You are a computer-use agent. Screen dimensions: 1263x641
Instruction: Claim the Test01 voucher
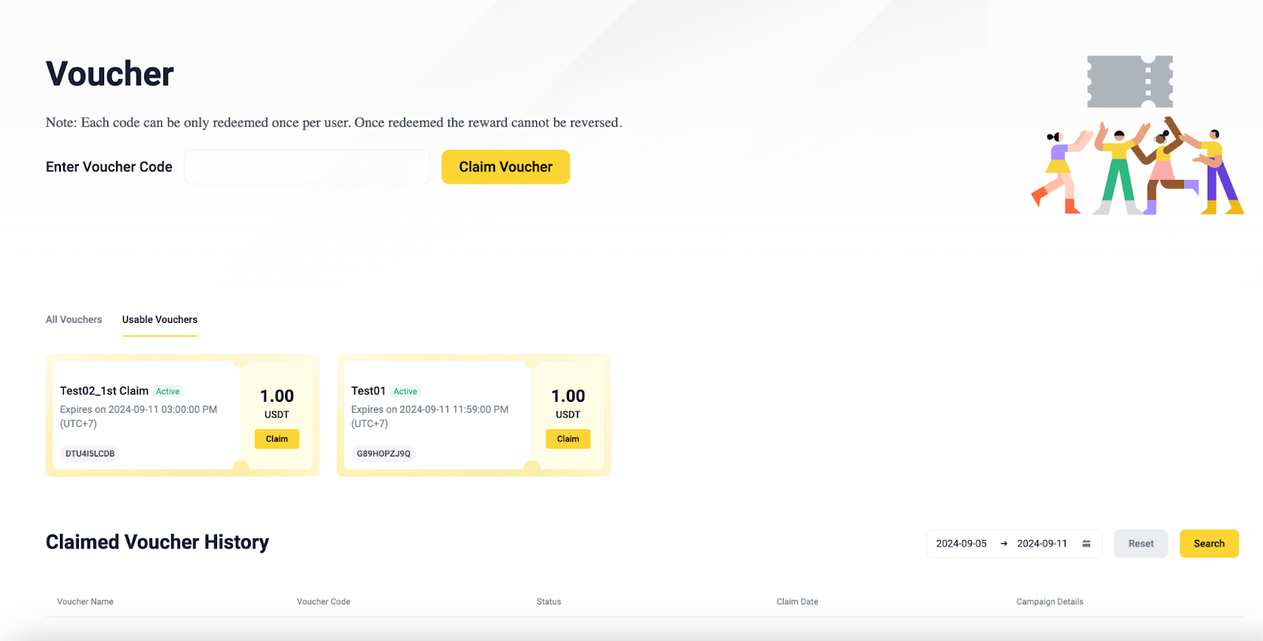click(x=568, y=439)
